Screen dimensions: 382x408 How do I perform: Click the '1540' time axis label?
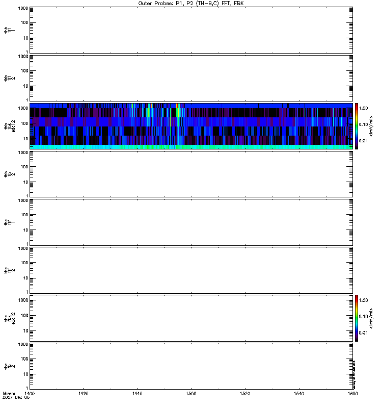[x=299, y=393]
